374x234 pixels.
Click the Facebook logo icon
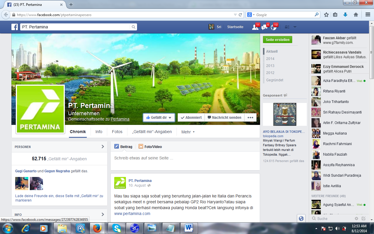click(x=15, y=27)
